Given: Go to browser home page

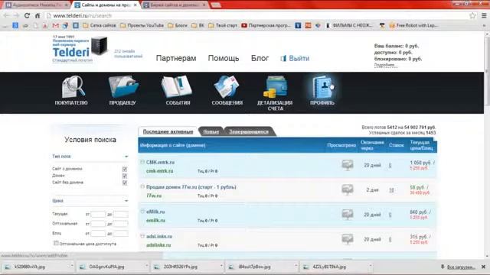Looking at the screenshot, I should tap(38, 15).
